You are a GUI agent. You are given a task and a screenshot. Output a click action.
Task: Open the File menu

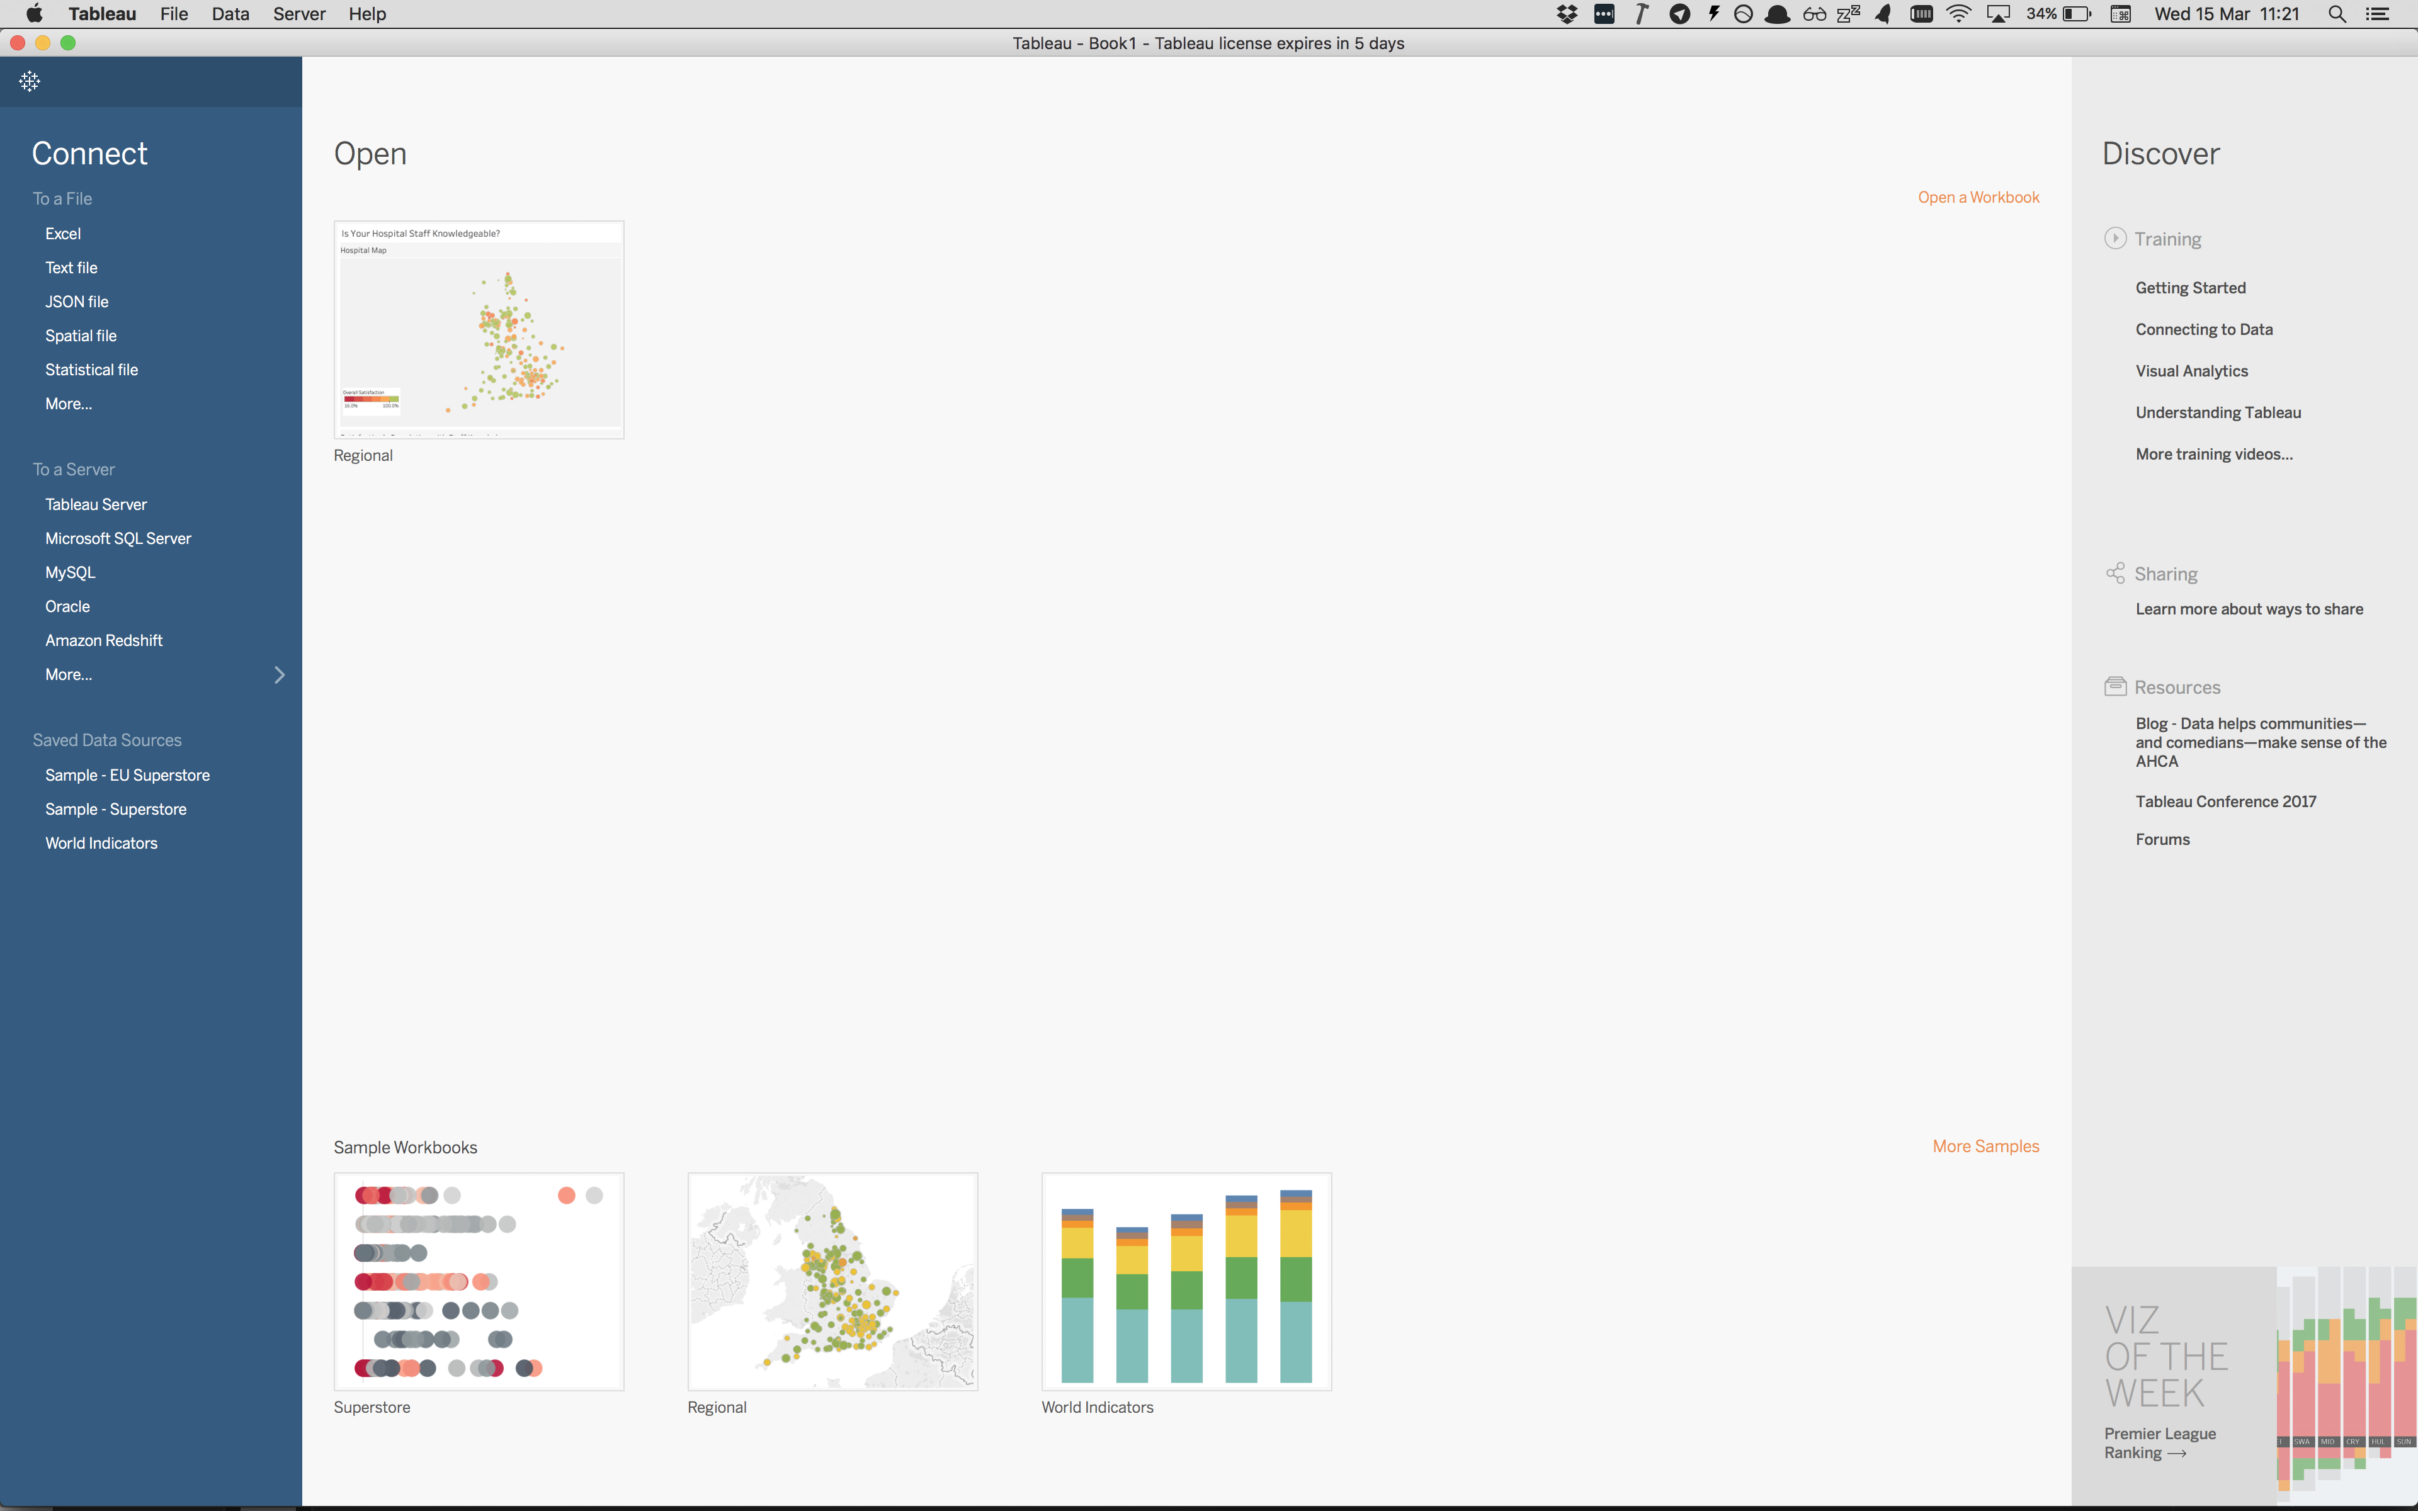174,14
